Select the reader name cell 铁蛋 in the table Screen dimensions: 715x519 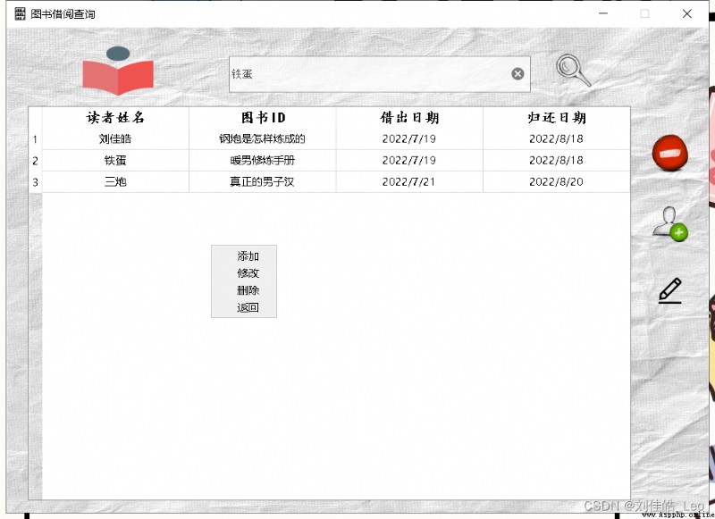pos(115,161)
